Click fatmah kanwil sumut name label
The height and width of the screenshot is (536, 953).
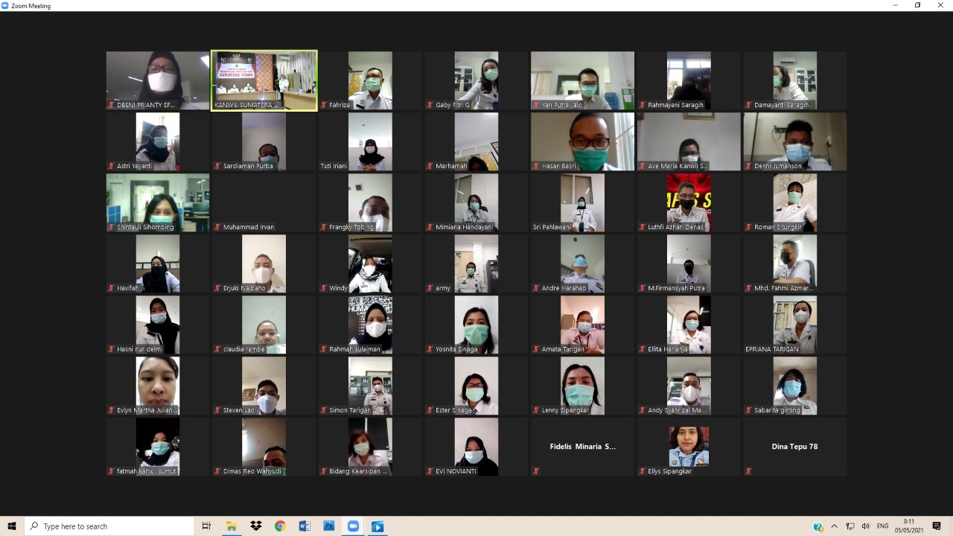(x=147, y=471)
